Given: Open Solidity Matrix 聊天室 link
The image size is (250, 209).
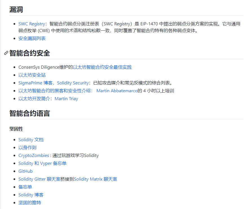Looking at the screenshot, I should click(96, 179).
